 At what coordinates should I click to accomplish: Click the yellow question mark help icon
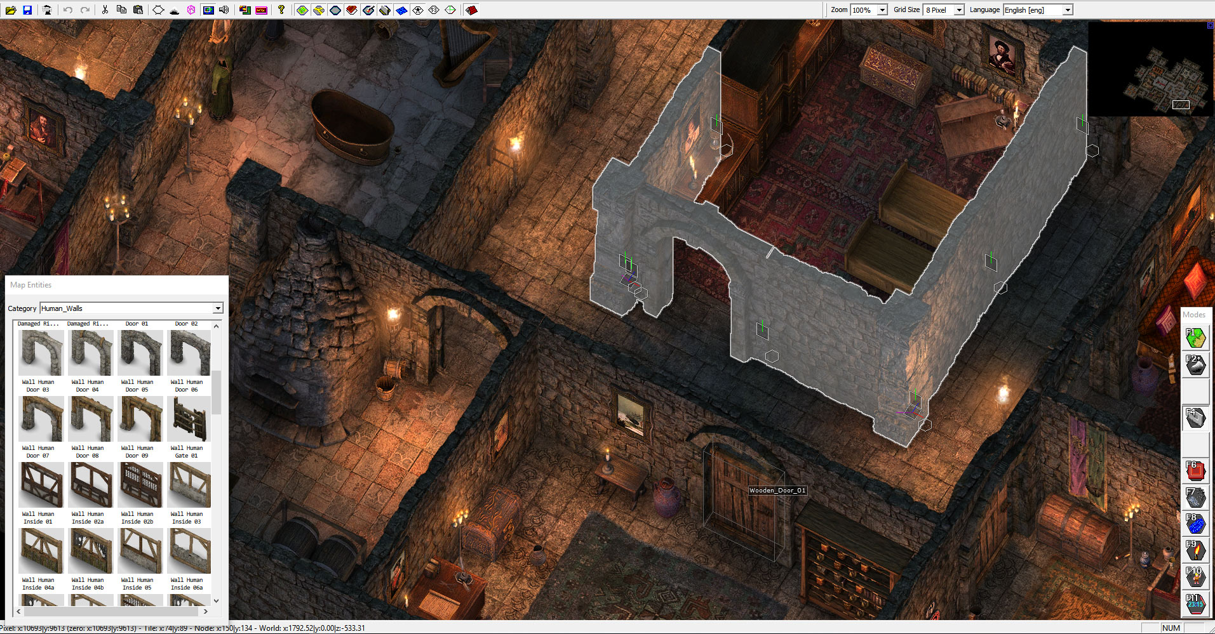281,10
